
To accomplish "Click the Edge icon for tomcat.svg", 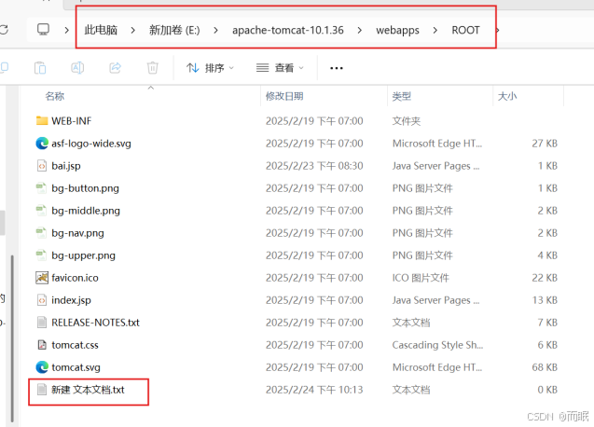I will [42, 367].
